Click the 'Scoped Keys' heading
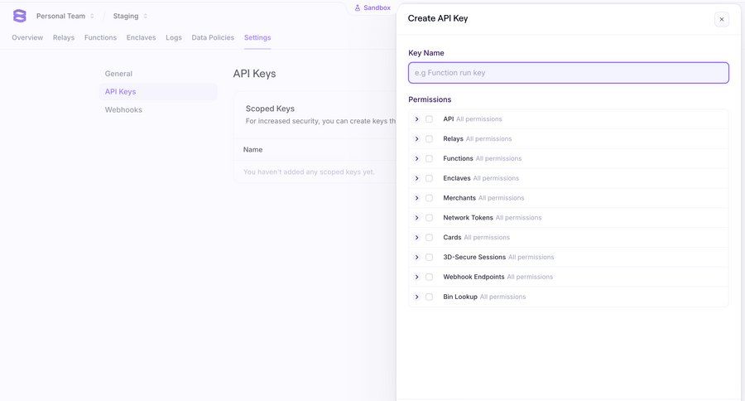Screen dimensions: 745x401 point(270,109)
